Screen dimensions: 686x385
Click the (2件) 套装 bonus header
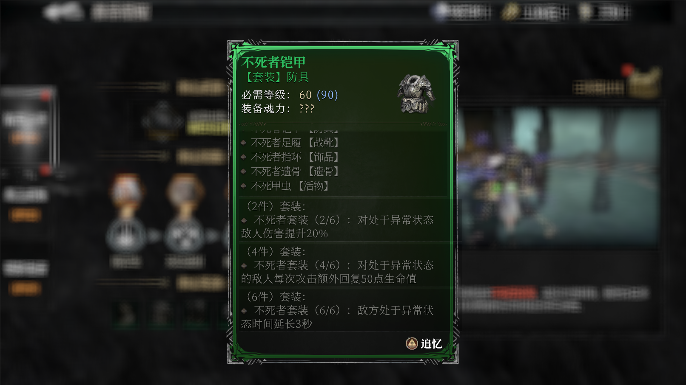pos(274,206)
